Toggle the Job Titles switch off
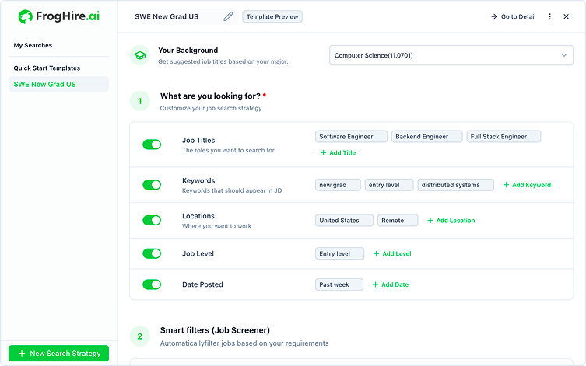586x366 pixels. pos(152,145)
